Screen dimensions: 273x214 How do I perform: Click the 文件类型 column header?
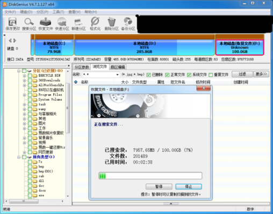click(x=139, y=82)
